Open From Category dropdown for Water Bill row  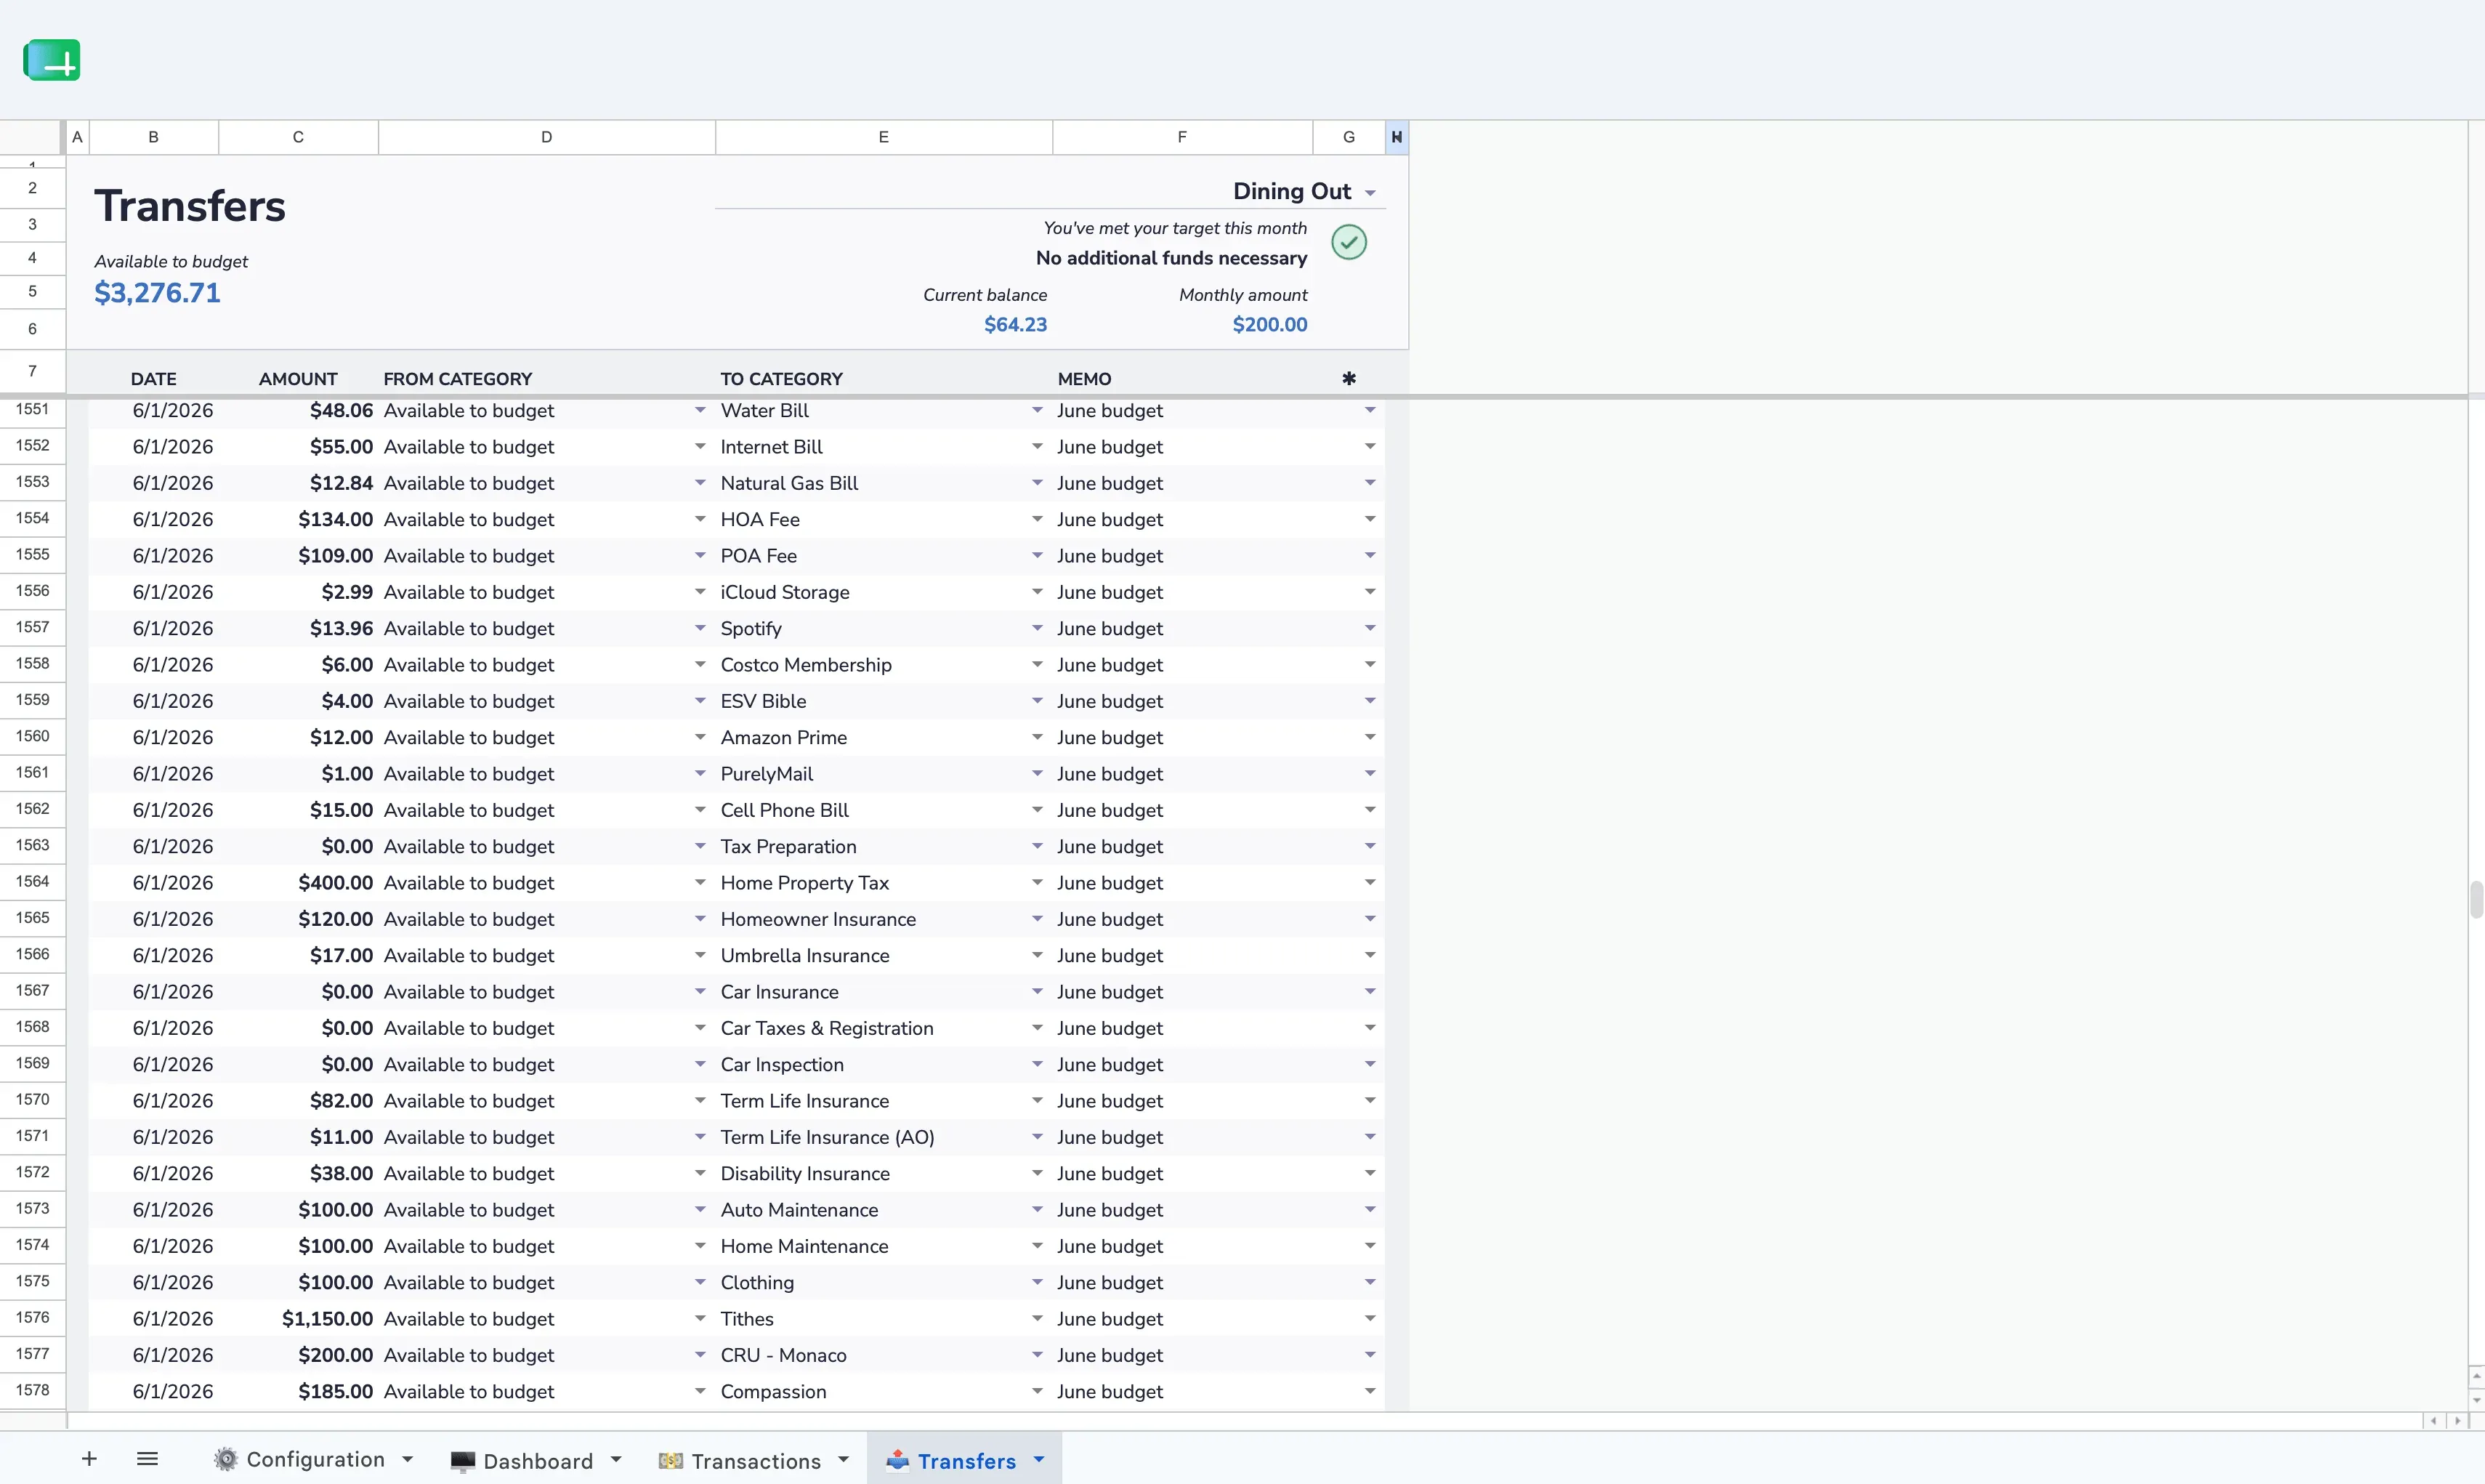[700, 410]
